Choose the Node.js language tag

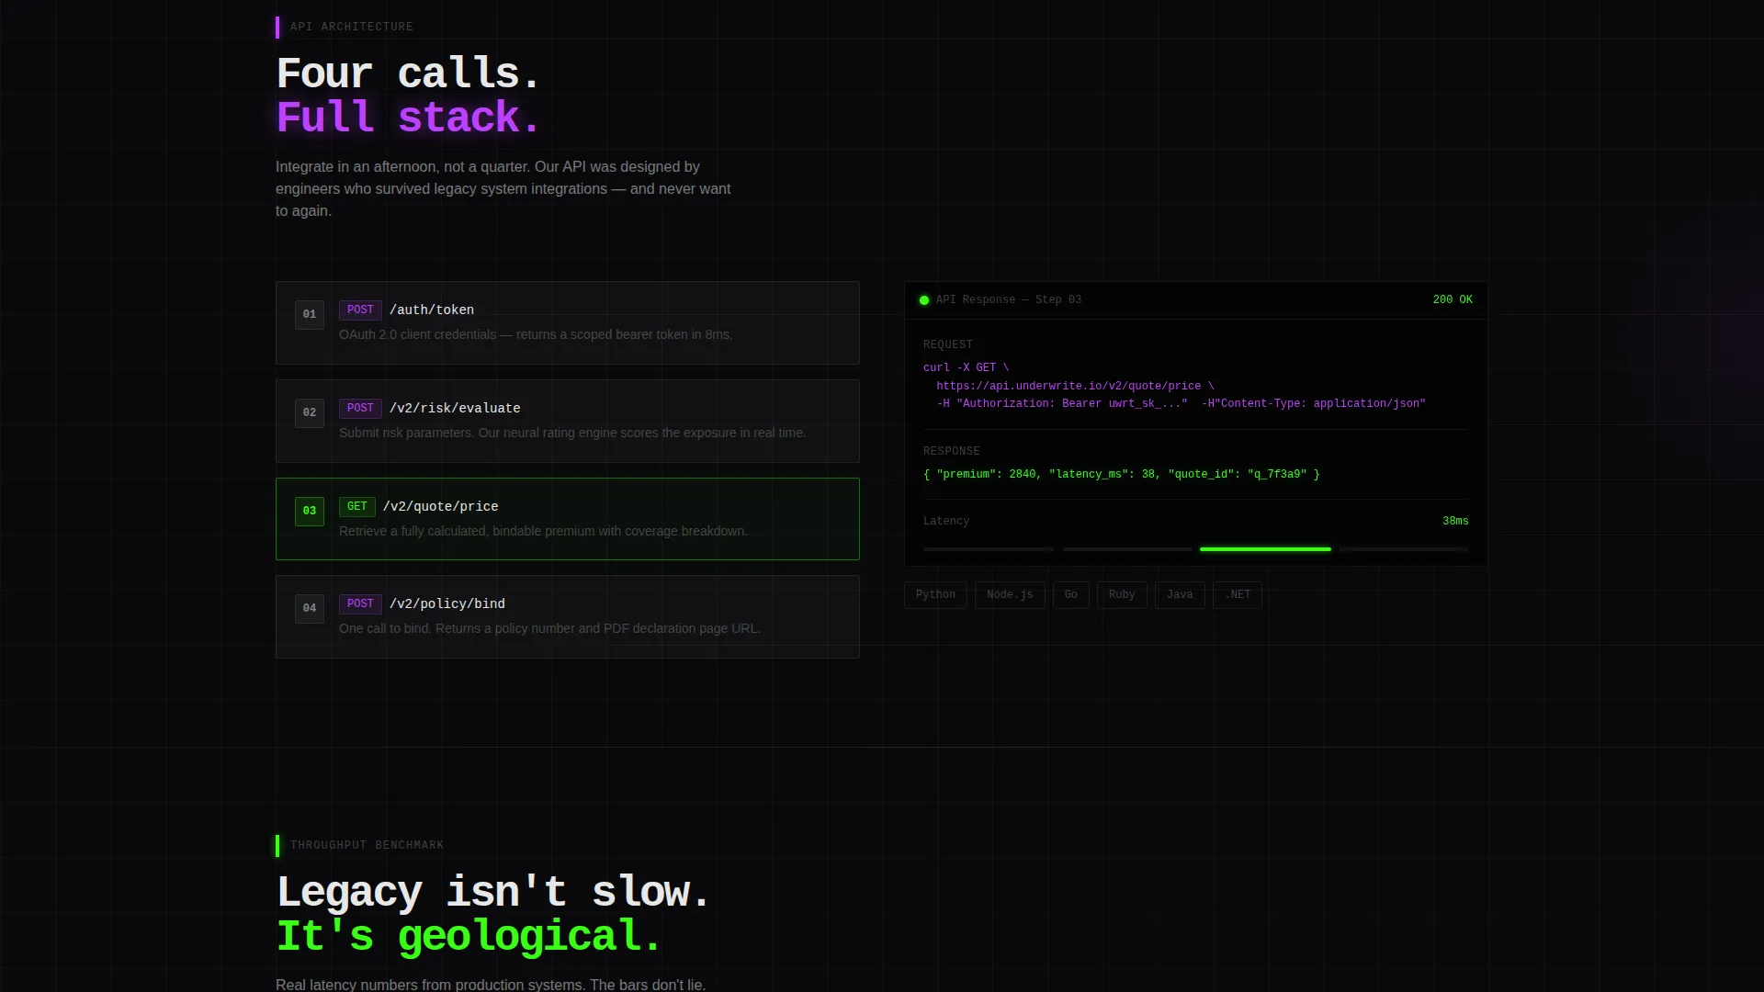(1010, 595)
